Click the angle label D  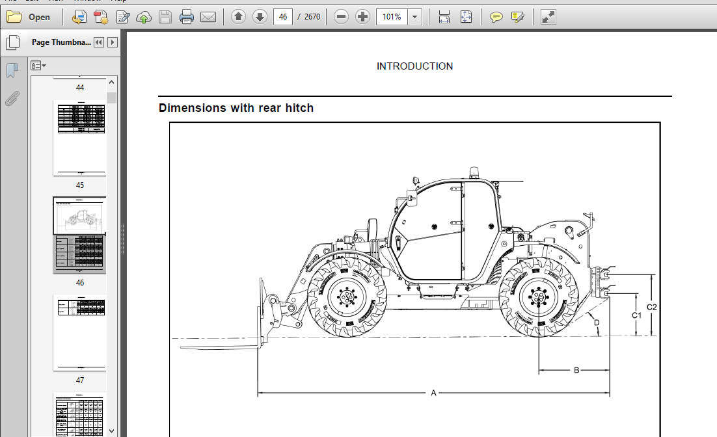coord(596,323)
